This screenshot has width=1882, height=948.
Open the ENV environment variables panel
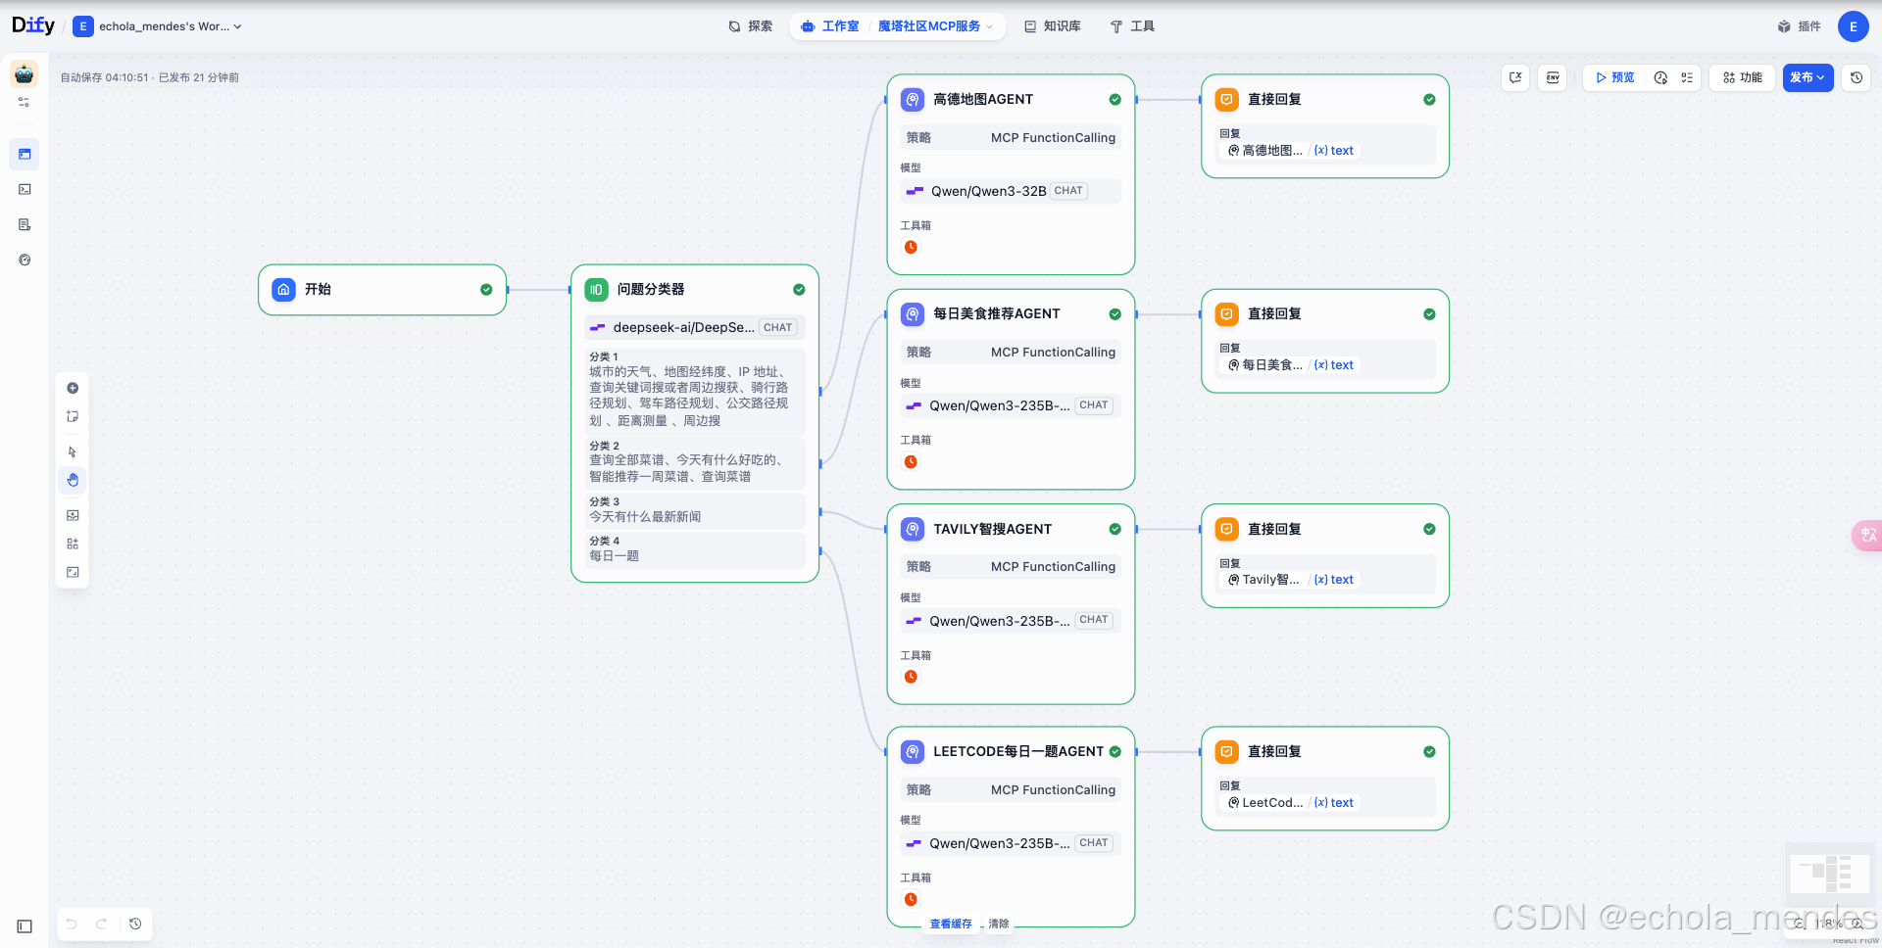[1554, 77]
